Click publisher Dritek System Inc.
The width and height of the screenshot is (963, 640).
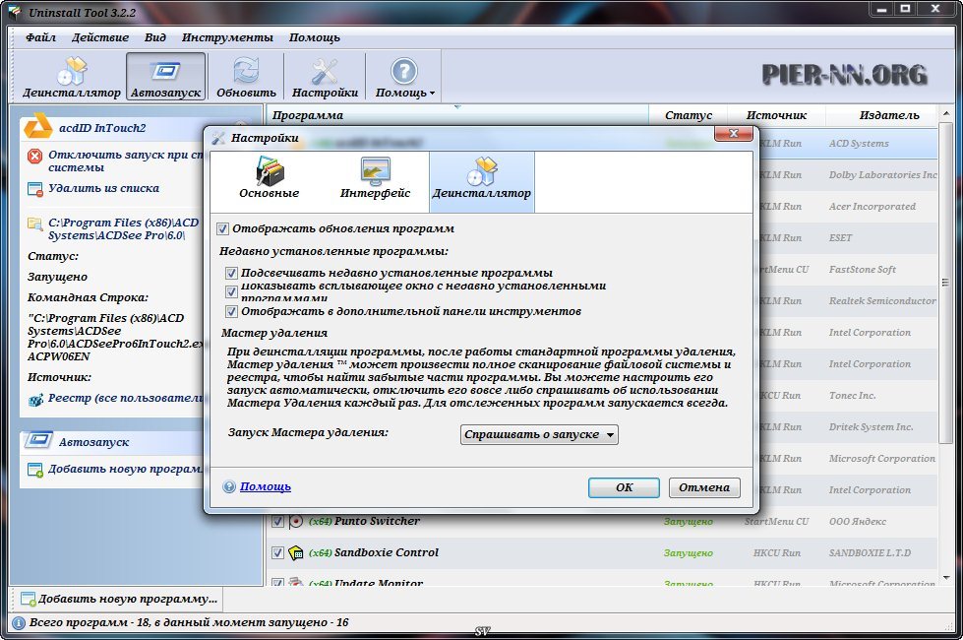[x=871, y=426]
